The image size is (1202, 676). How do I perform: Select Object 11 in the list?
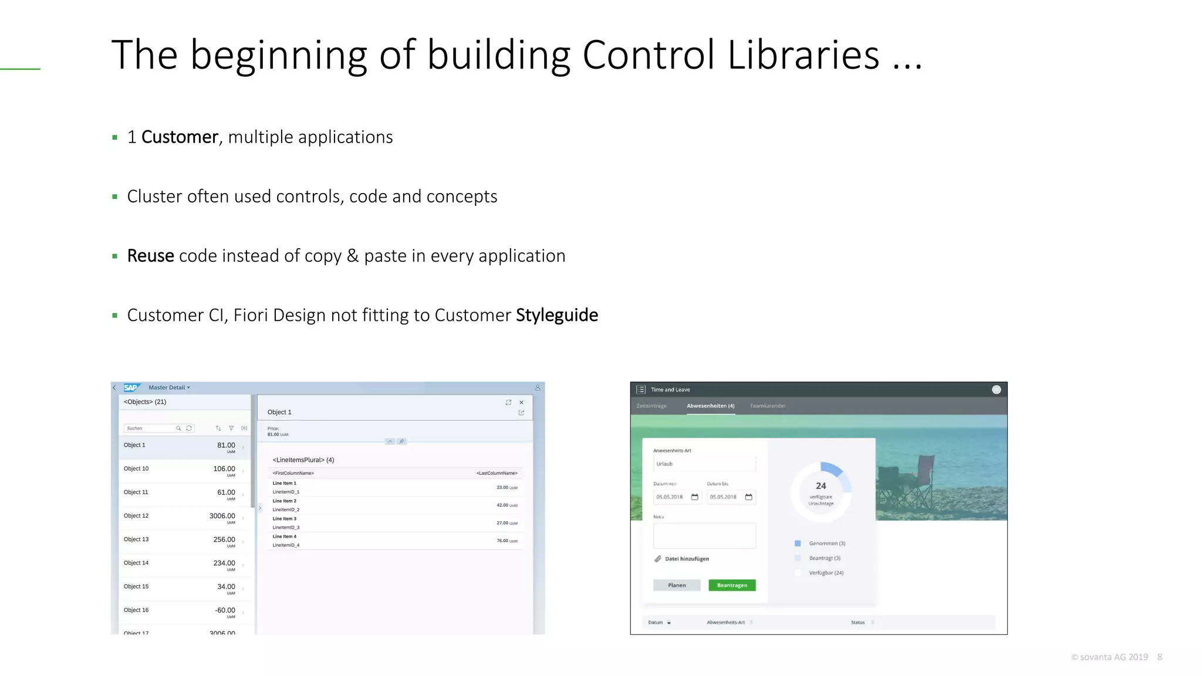[x=185, y=495]
